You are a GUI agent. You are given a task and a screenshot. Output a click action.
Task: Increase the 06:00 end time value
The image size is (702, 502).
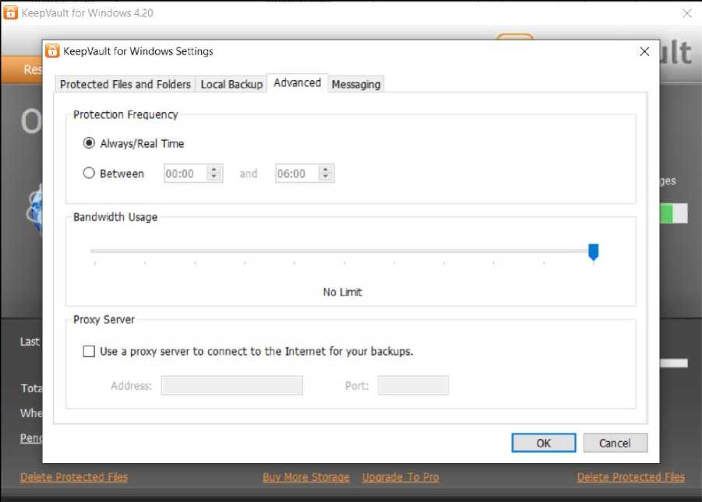pyautogui.click(x=326, y=170)
